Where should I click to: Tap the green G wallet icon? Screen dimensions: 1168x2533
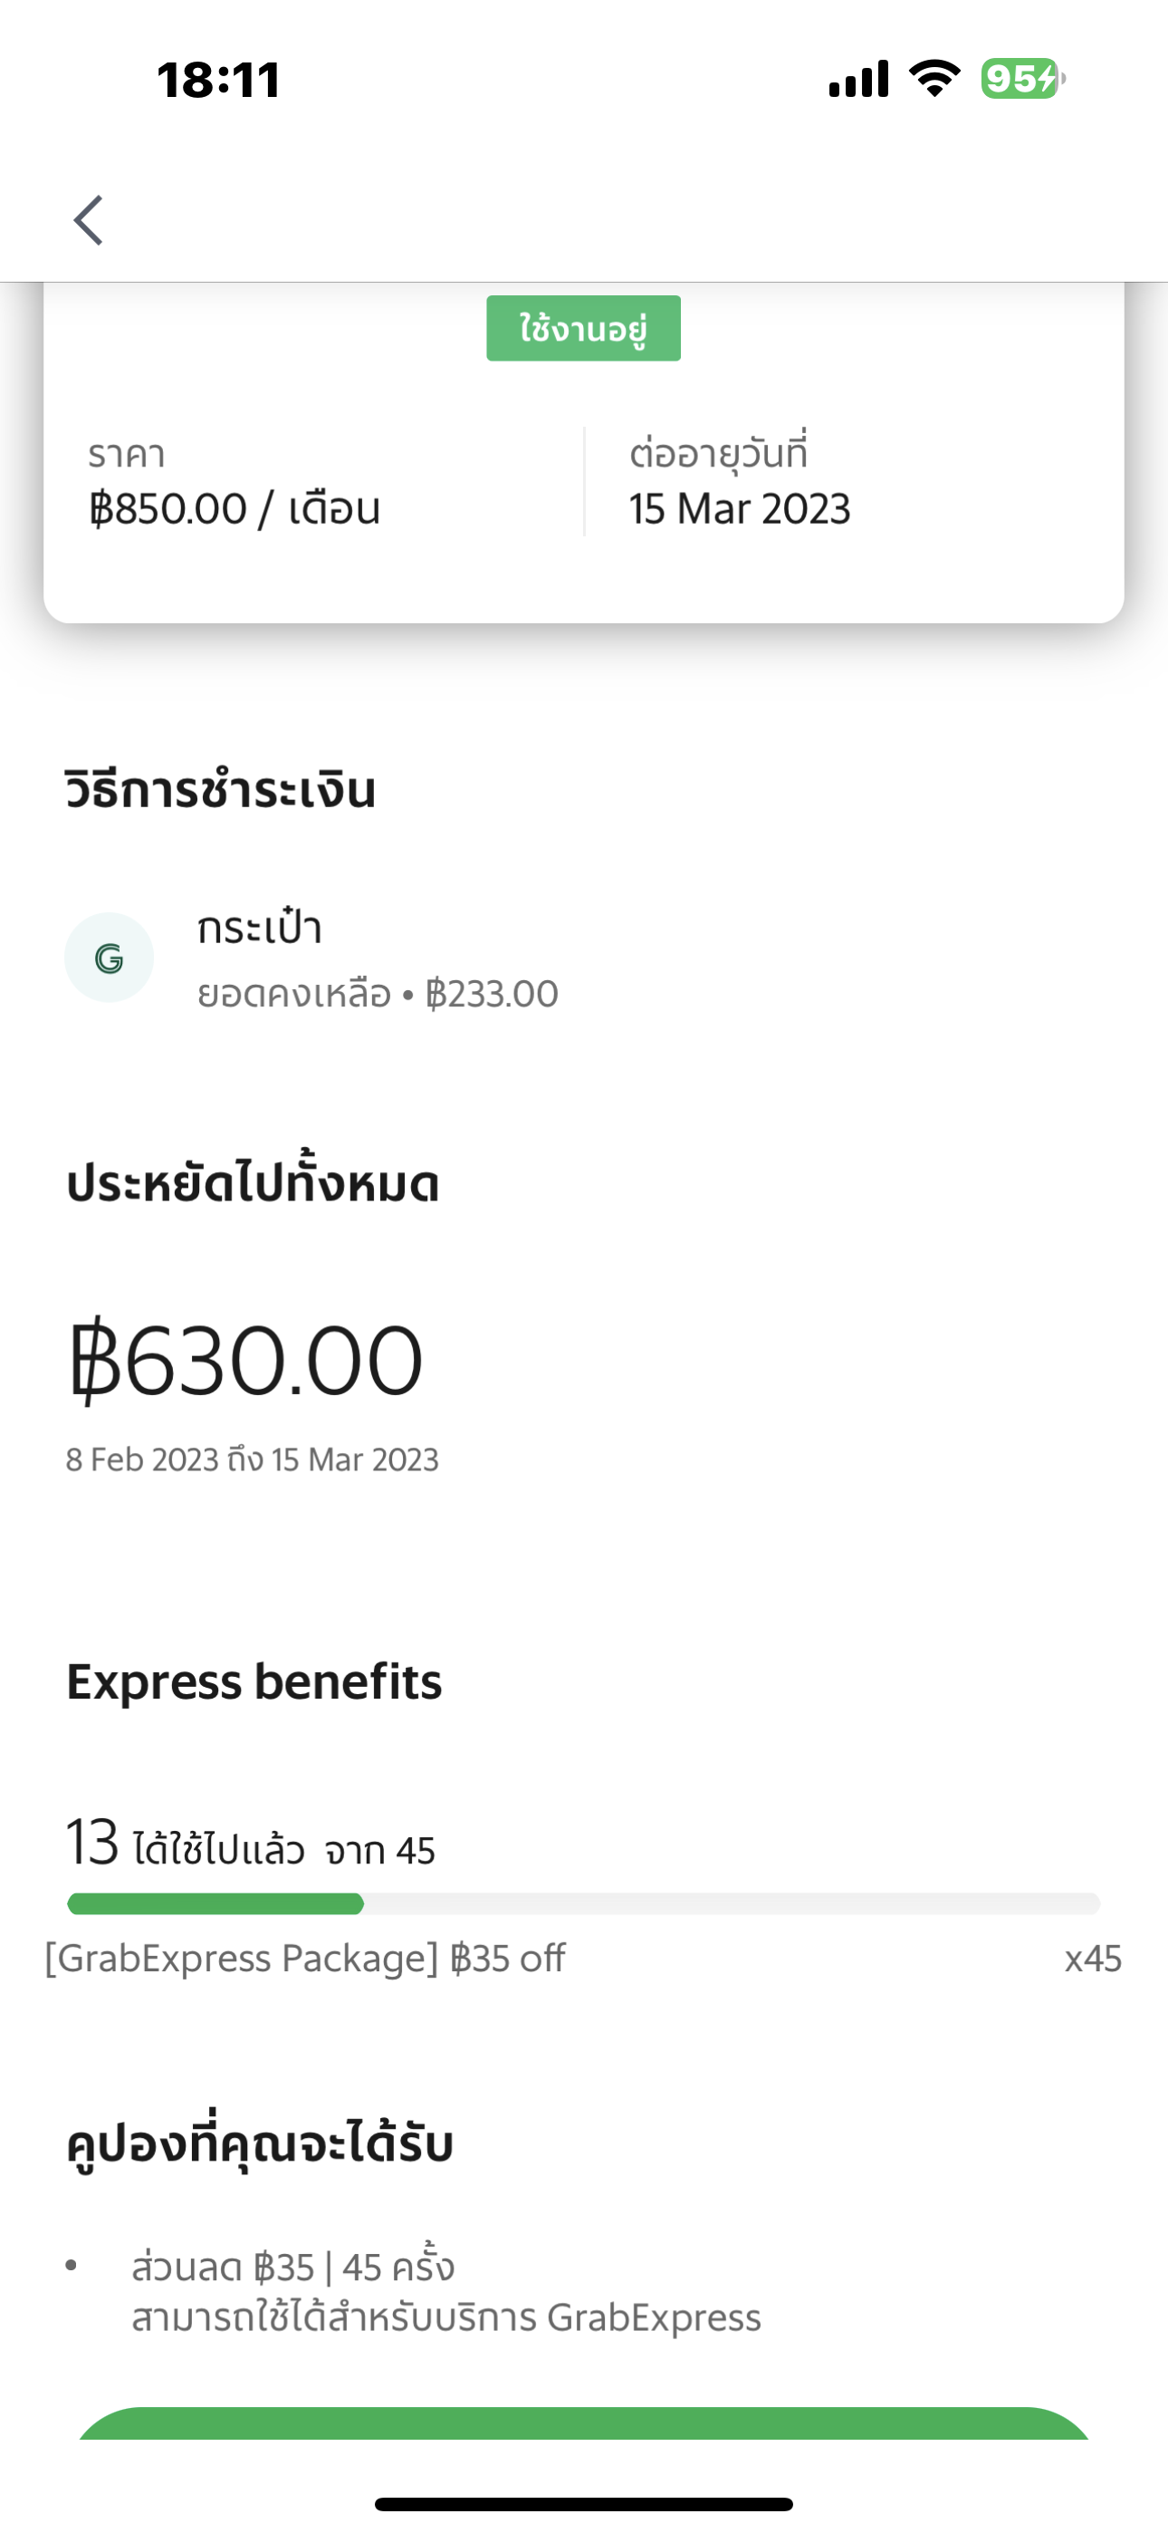[110, 957]
